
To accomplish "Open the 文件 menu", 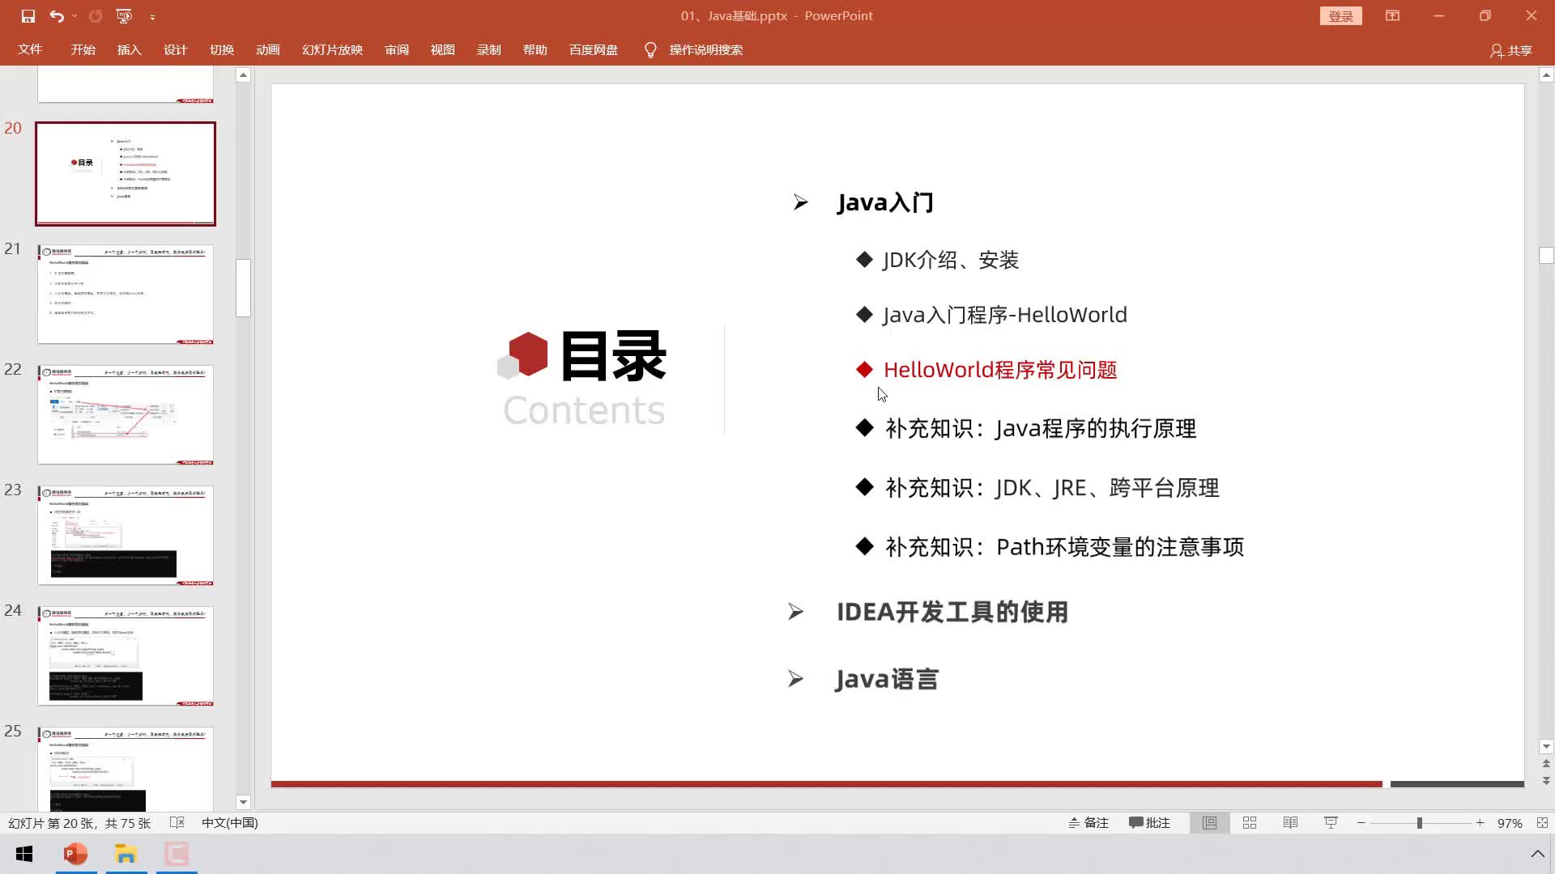I will [x=30, y=50].
